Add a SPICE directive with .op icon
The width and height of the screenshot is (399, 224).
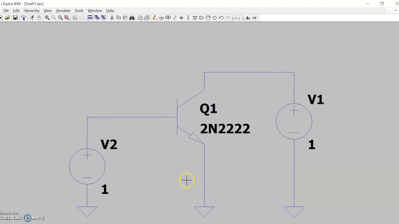point(254,18)
